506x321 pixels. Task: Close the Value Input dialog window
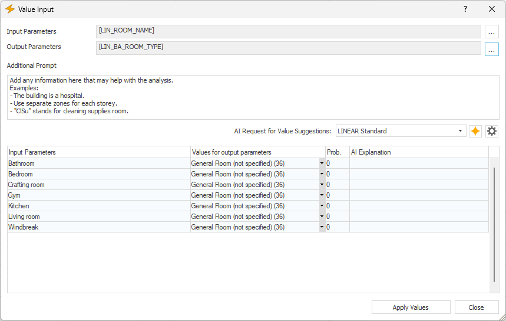pyautogui.click(x=491, y=9)
